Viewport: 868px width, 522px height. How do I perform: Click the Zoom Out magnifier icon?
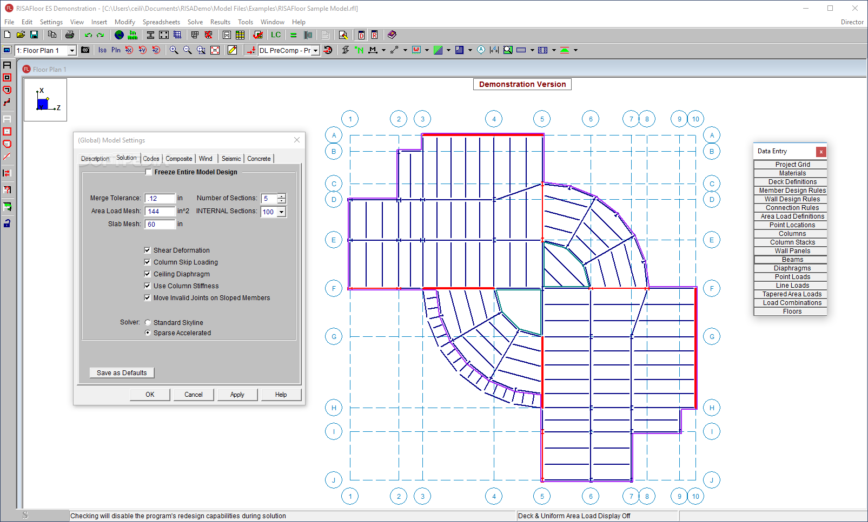coord(188,50)
